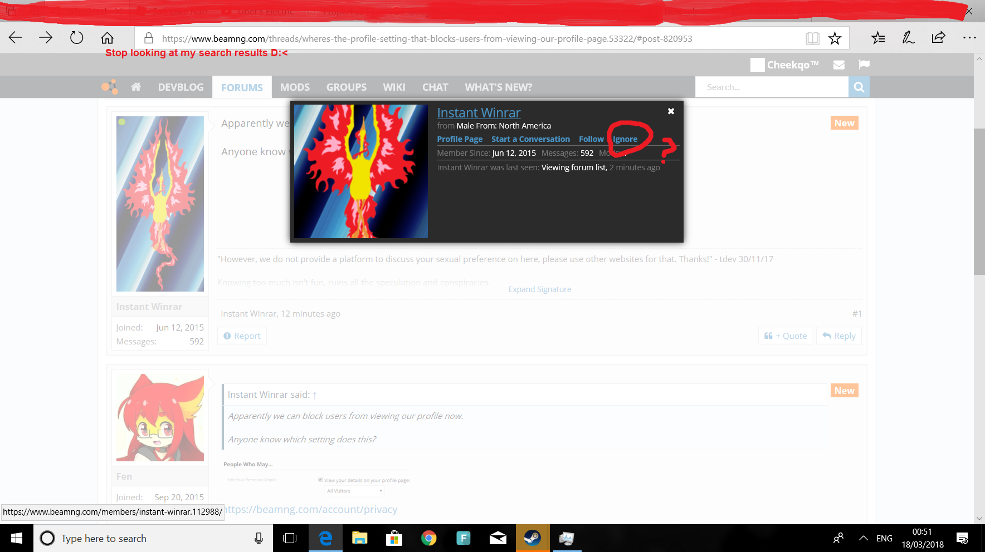
Task: Open the People icon in system tray
Action: pos(838,538)
